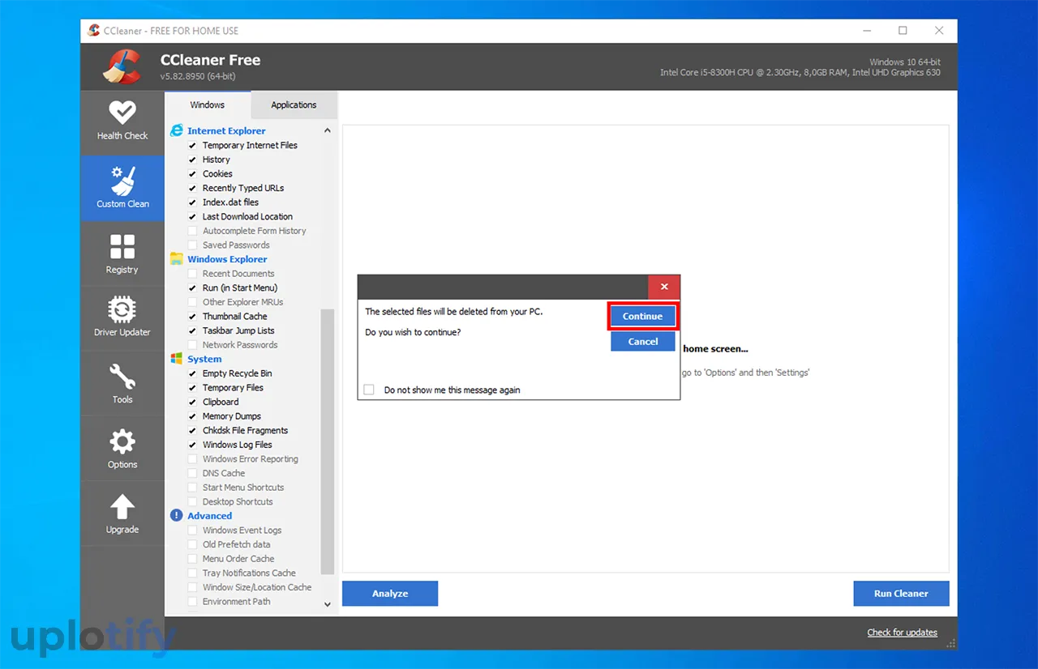Click Other Explorer MRUs entry
The width and height of the screenshot is (1038, 669).
[243, 302]
